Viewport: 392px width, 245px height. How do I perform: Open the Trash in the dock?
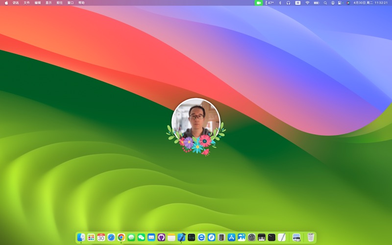pyautogui.click(x=311, y=237)
